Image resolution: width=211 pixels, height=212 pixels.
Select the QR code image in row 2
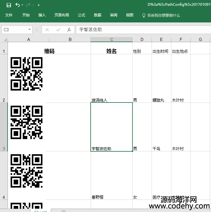click(x=27, y=74)
